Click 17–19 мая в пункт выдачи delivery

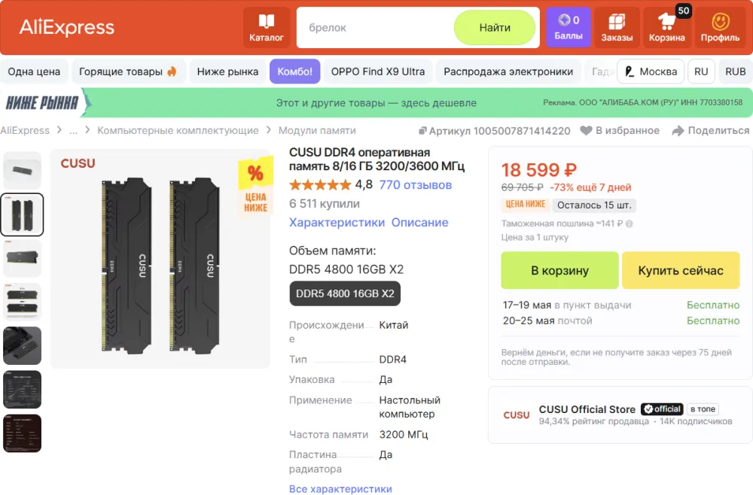(567, 305)
